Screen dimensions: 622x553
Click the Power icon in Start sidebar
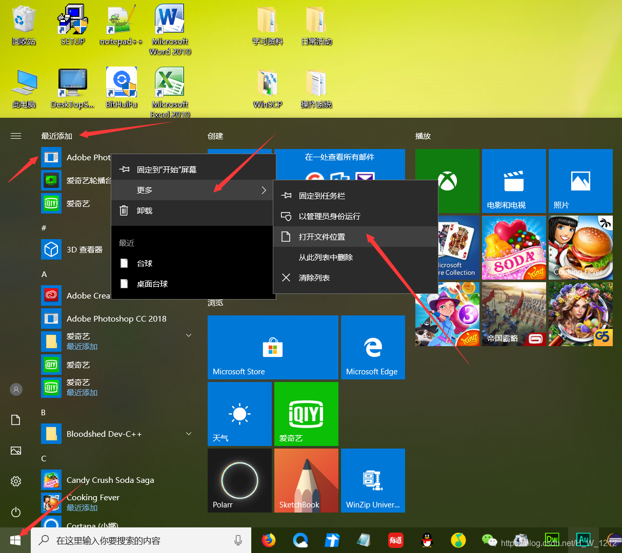tap(16, 512)
